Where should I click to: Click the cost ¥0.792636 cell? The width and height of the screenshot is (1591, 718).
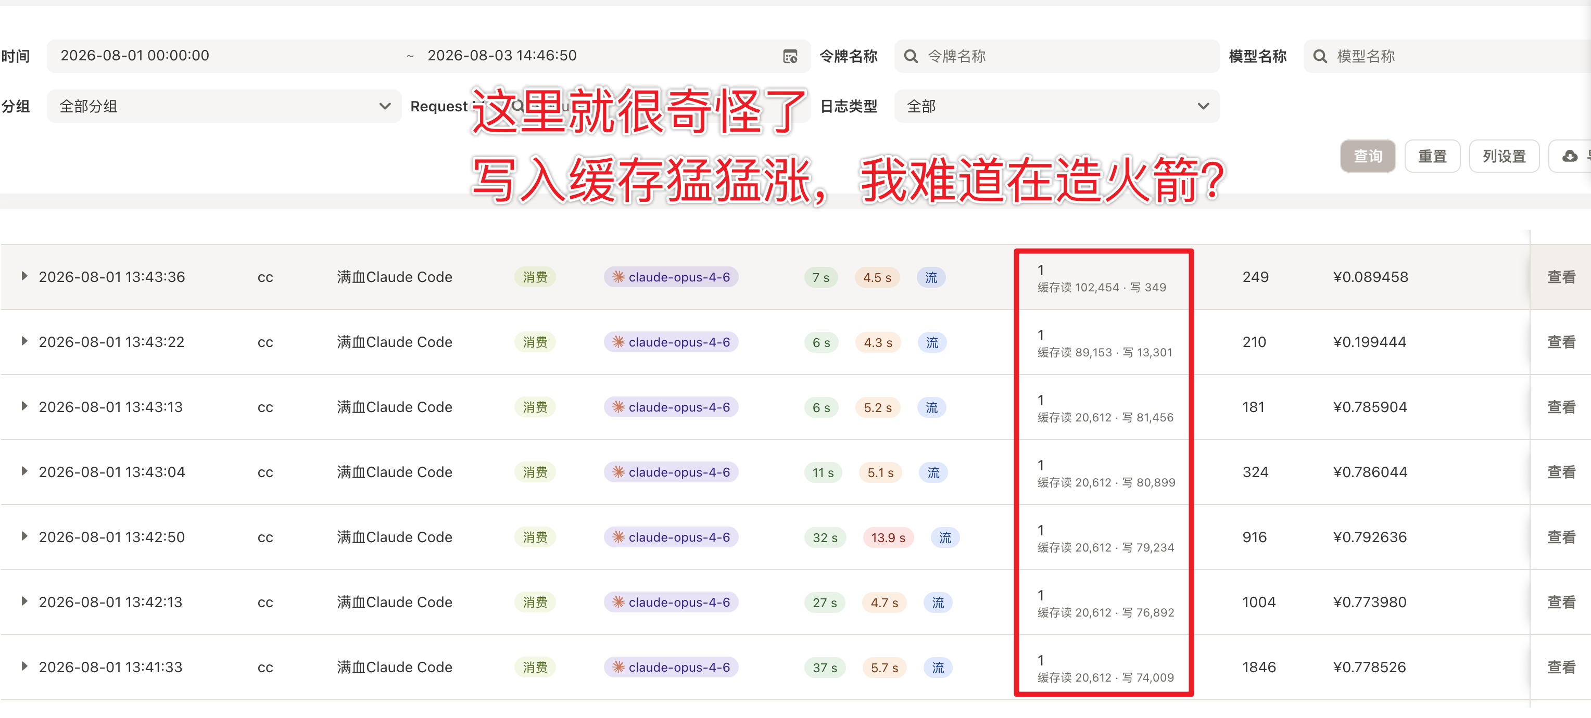(x=1370, y=537)
